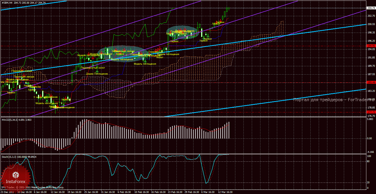The height and width of the screenshot is (194, 376).
Task: Pick the 198.35 price axis value
Action: click(371, 33)
